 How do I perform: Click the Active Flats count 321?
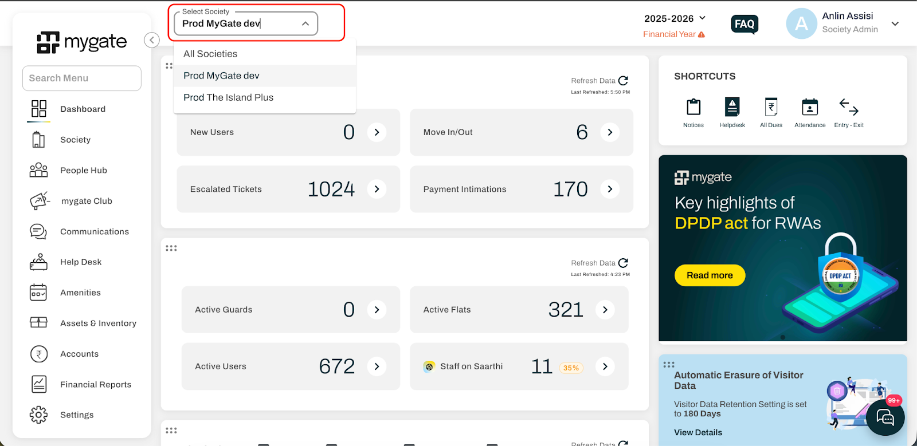pos(566,310)
